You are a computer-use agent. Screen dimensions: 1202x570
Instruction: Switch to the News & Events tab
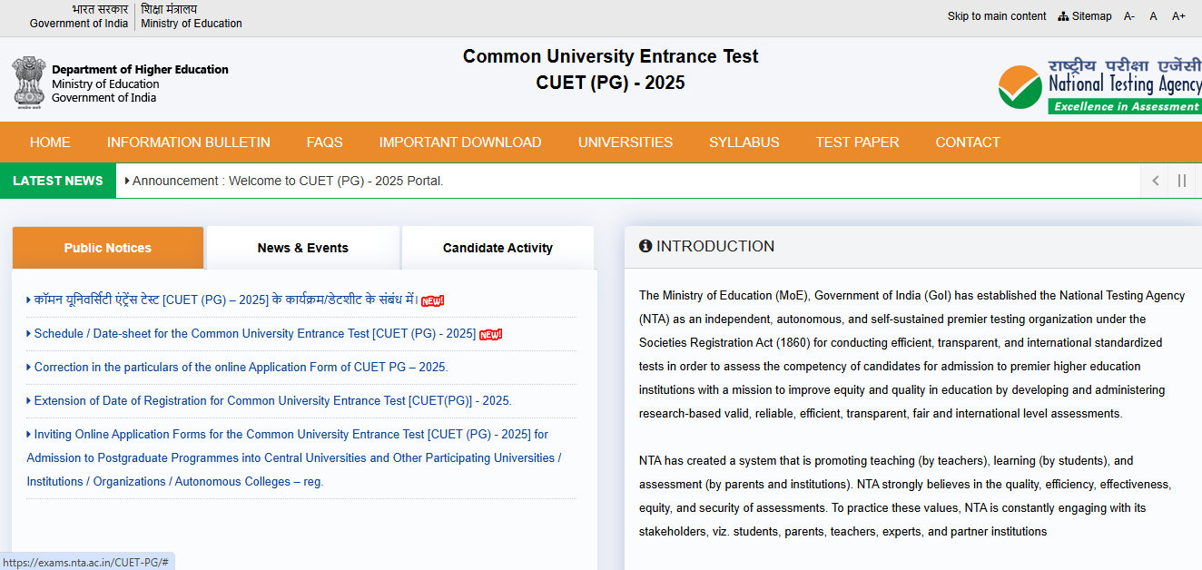click(x=302, y=247)
